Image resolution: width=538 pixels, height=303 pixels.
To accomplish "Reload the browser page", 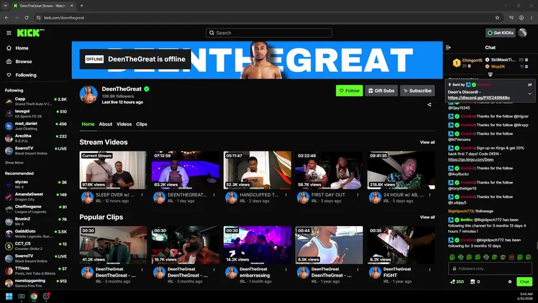I will coord(26,18).
